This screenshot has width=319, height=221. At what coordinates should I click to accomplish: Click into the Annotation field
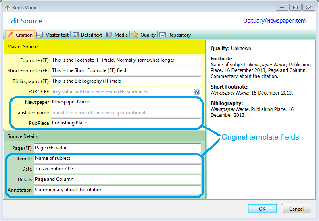pyautogui.click(x=117, y=190)
